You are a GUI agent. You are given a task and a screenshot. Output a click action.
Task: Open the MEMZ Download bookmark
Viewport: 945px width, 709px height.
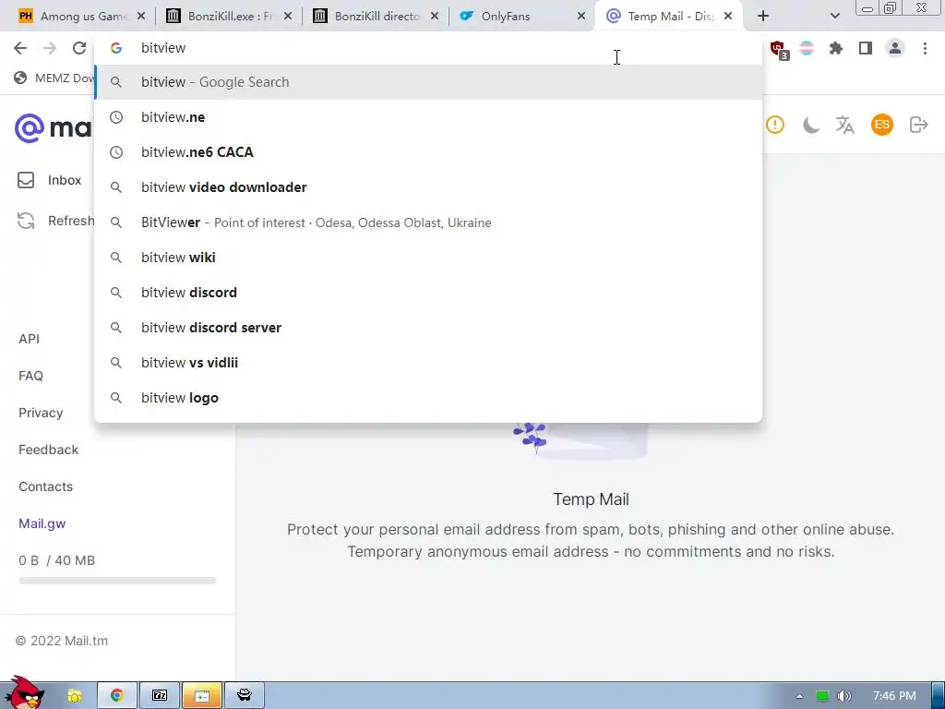pyautogui.click(x=54, y=78)
